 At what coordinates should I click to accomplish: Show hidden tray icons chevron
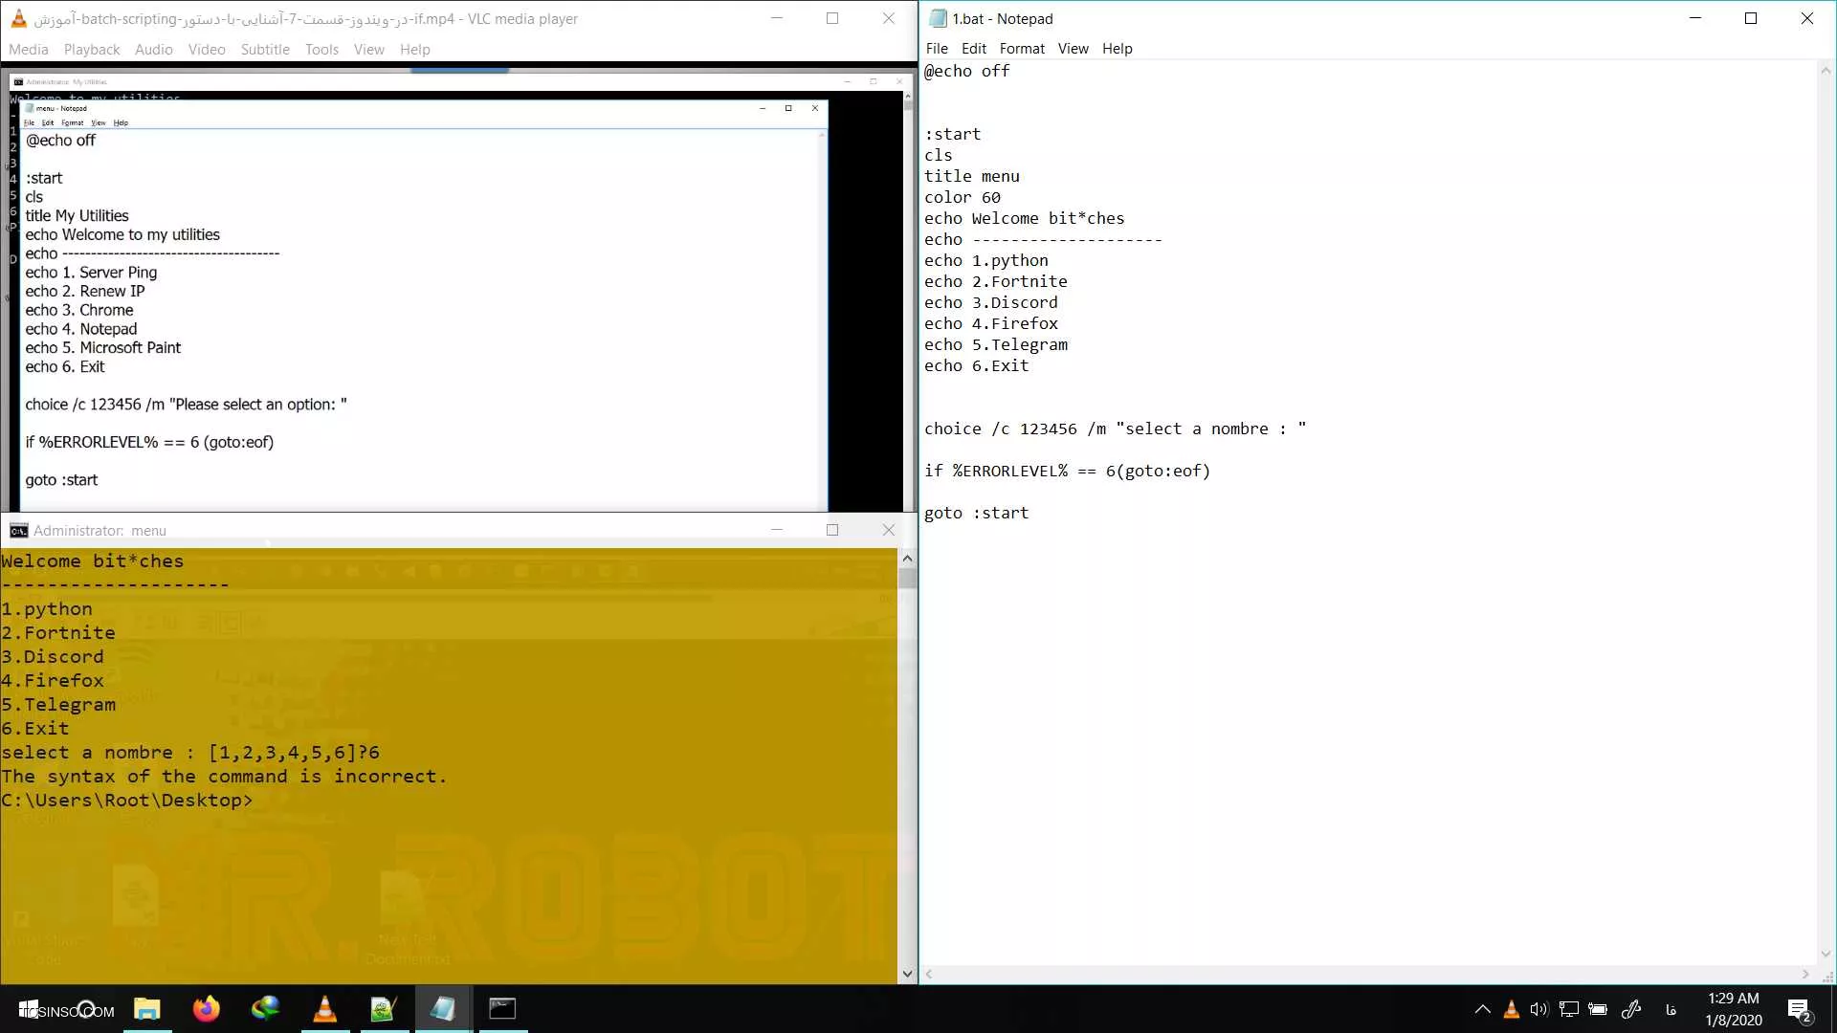[x=1482, y=1009]
